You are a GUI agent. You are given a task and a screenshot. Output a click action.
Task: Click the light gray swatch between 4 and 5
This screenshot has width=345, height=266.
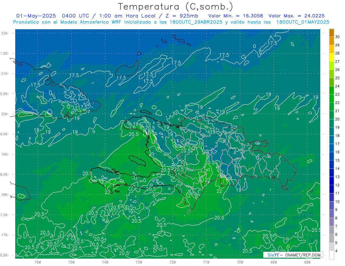331,247
